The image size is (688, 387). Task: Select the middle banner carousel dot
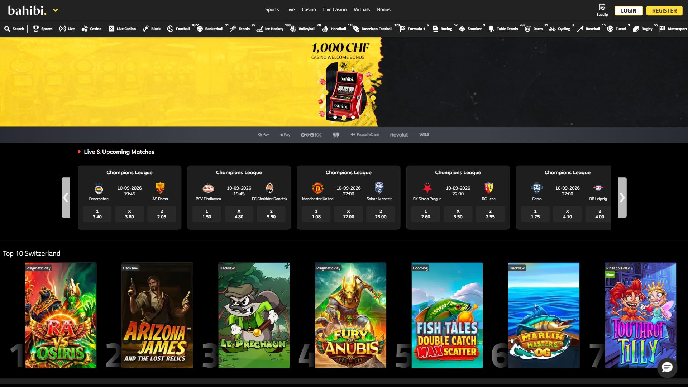(344, 117)
